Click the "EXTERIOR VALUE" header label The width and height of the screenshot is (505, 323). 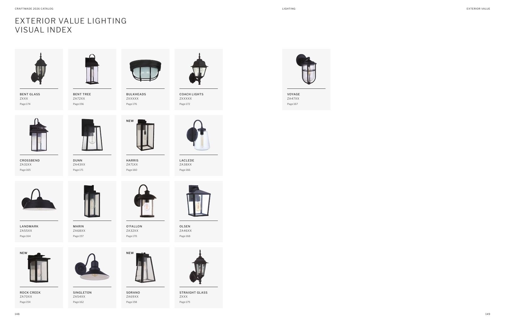point(478,9)
